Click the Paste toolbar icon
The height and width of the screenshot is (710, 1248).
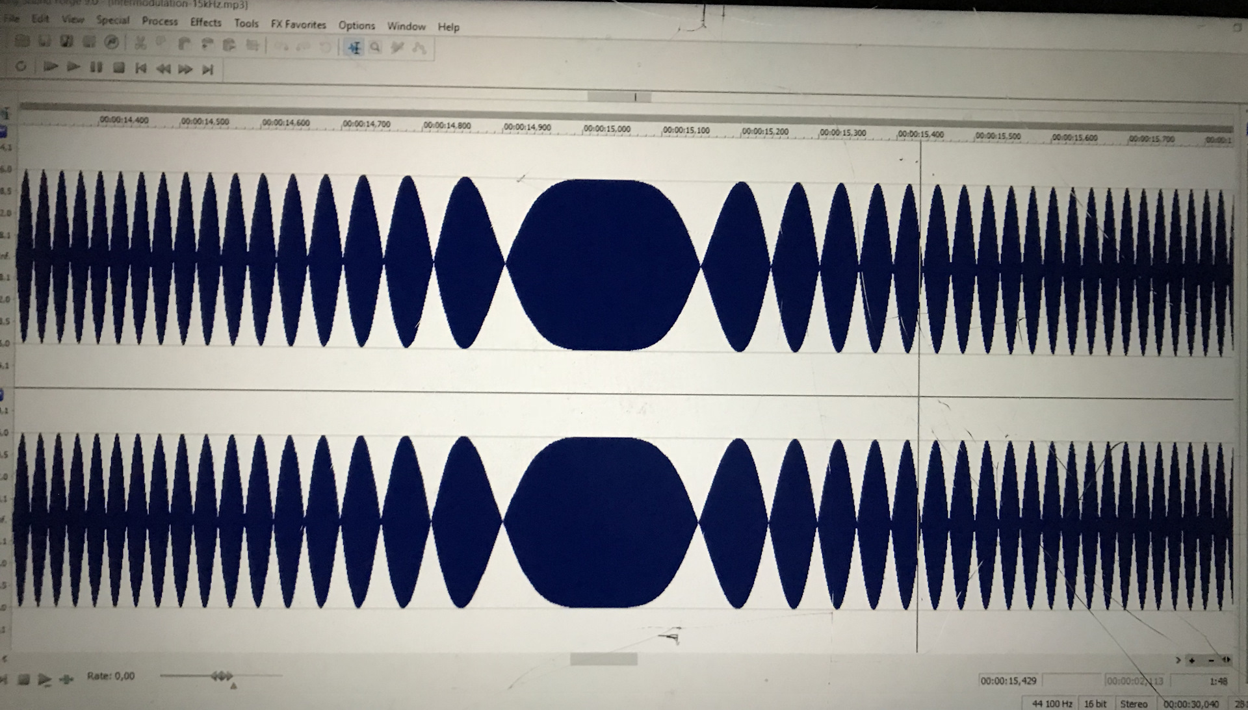click(x=184, y=44)
